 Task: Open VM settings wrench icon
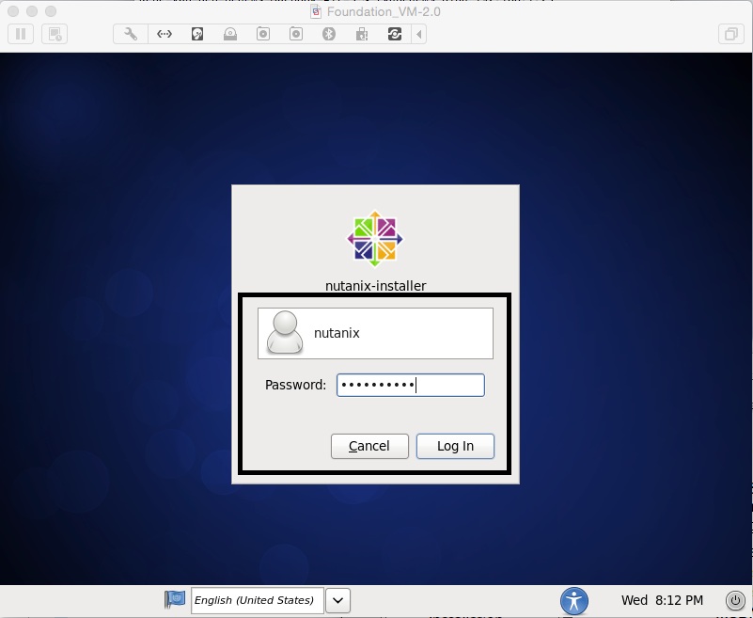pyautogui.click(x=132, y=35)
